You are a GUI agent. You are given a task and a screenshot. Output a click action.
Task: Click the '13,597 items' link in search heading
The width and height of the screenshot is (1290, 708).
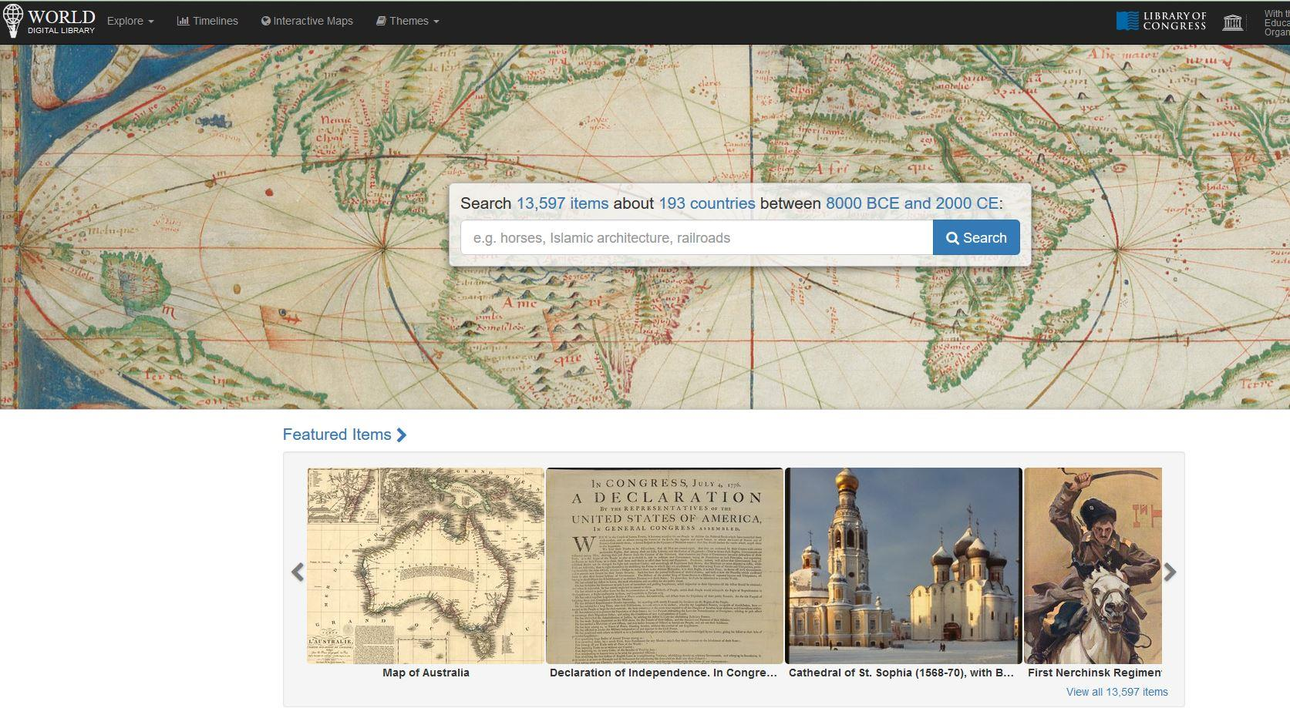click(x=562, y=203)
